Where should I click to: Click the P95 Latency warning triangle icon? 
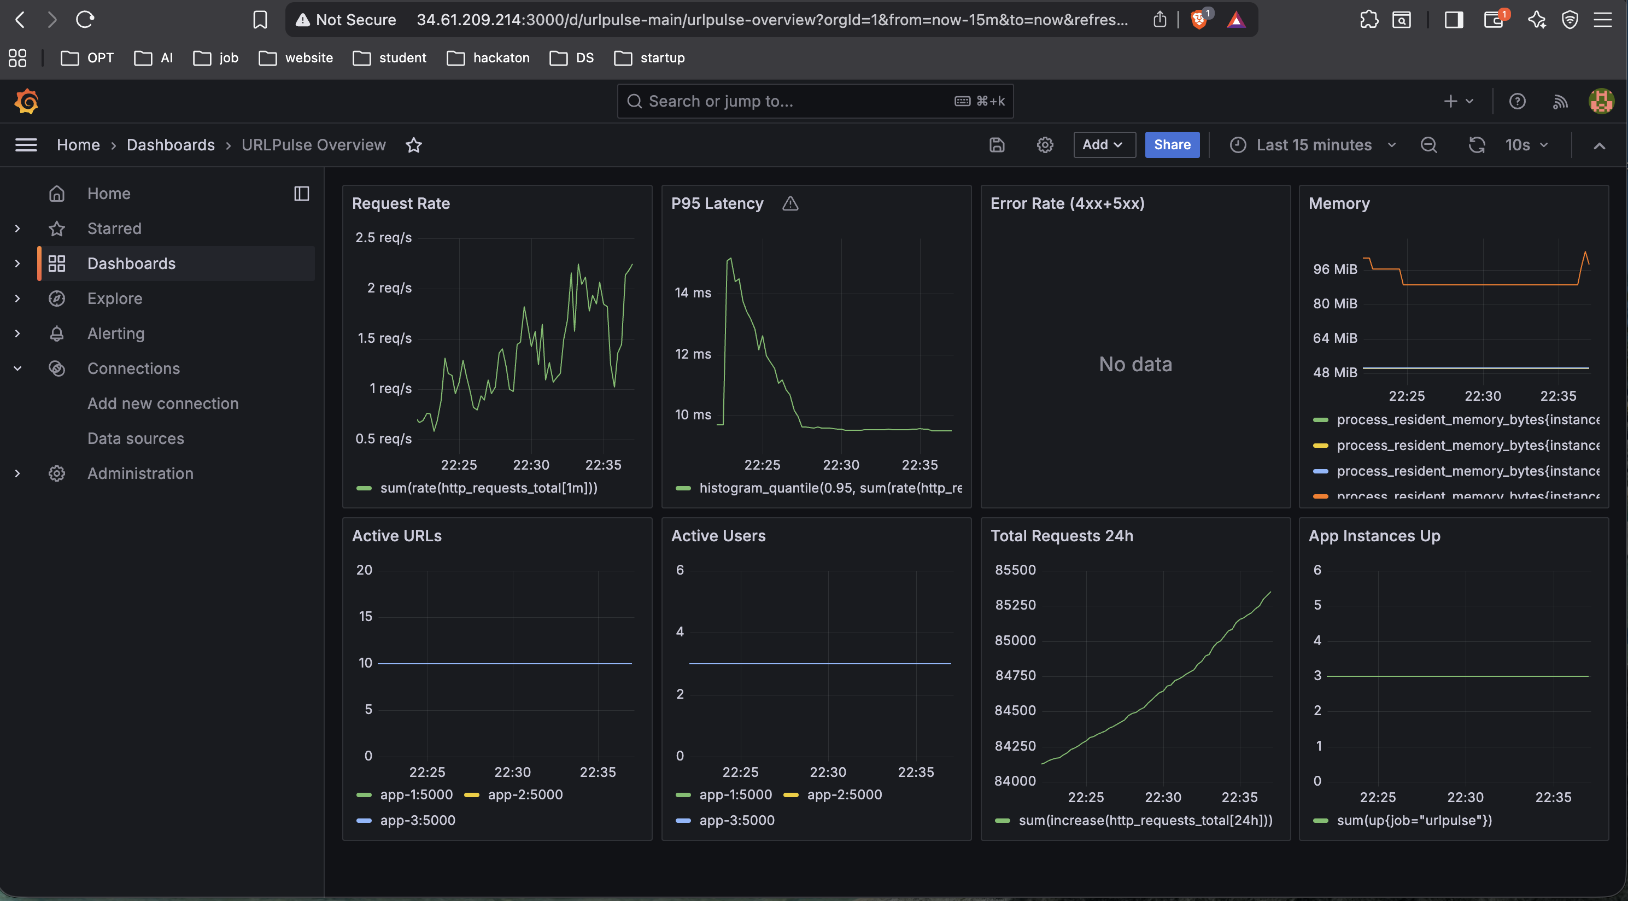[790, 203]
